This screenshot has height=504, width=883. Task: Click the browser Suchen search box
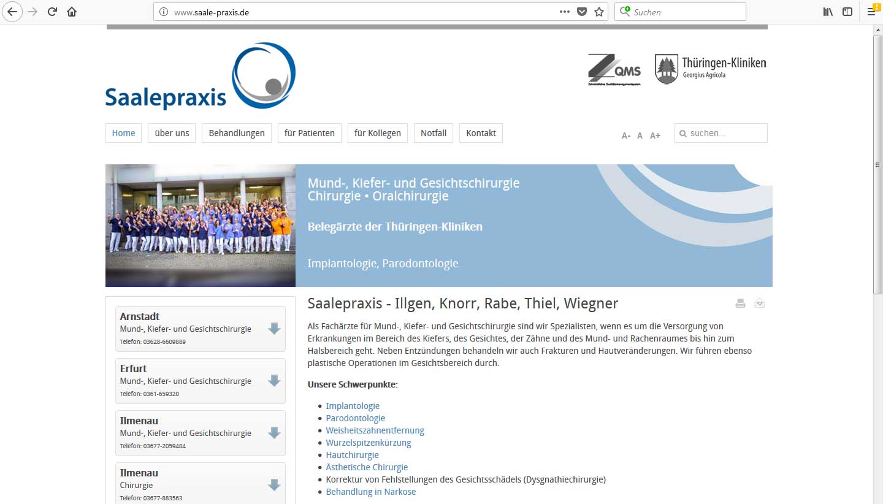pyautogui.click(x=680, y=12)
